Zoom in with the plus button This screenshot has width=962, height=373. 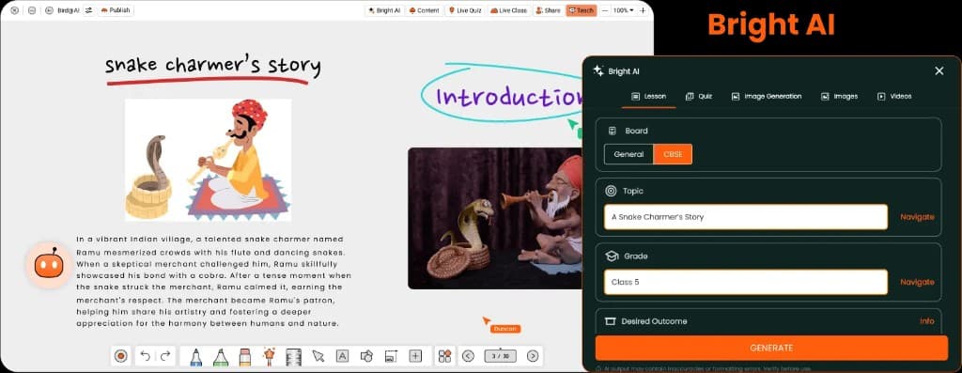[643, 10]
